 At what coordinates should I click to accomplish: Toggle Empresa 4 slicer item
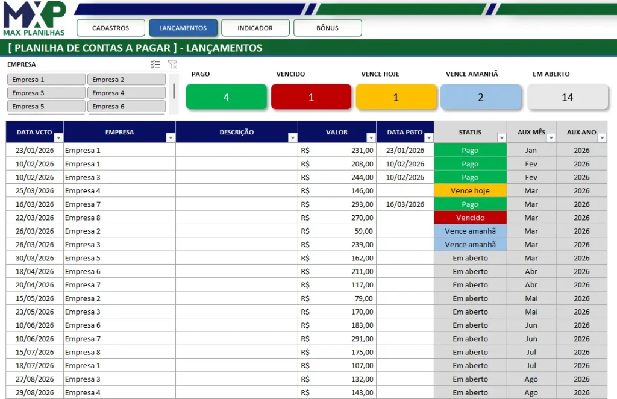127,93
